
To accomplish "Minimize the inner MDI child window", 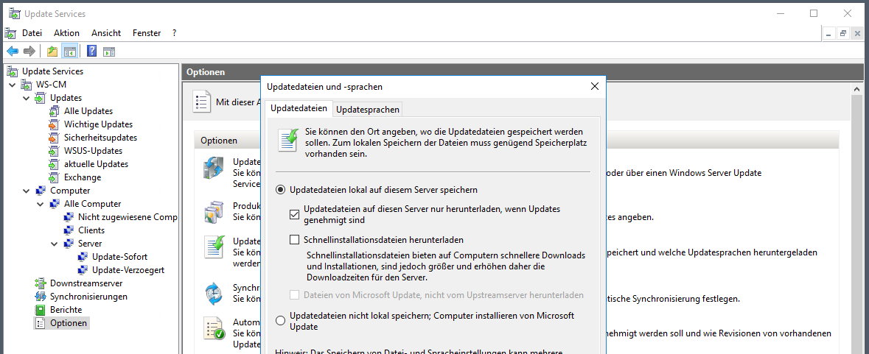I will point(829,33).
